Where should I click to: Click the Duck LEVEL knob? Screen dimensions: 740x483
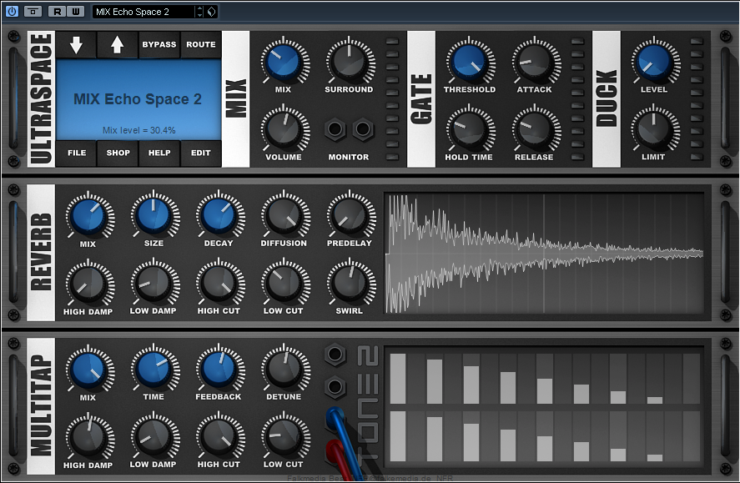click(655, 62)
